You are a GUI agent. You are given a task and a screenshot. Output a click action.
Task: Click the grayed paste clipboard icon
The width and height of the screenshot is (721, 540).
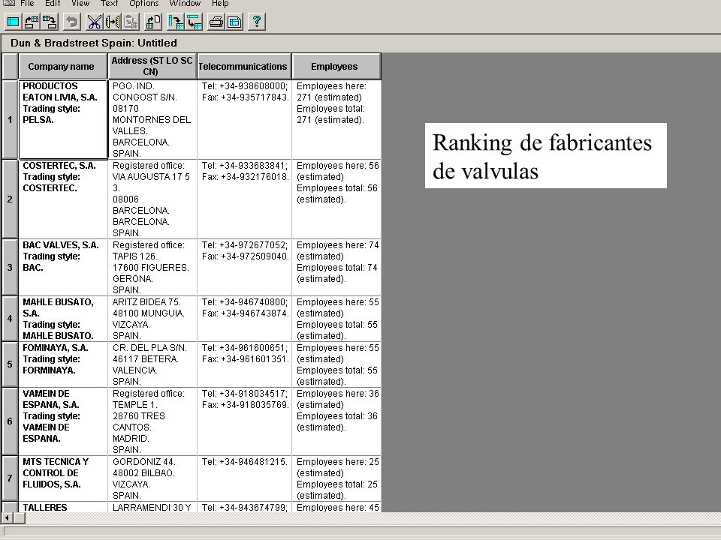click(x=131, y=22)
